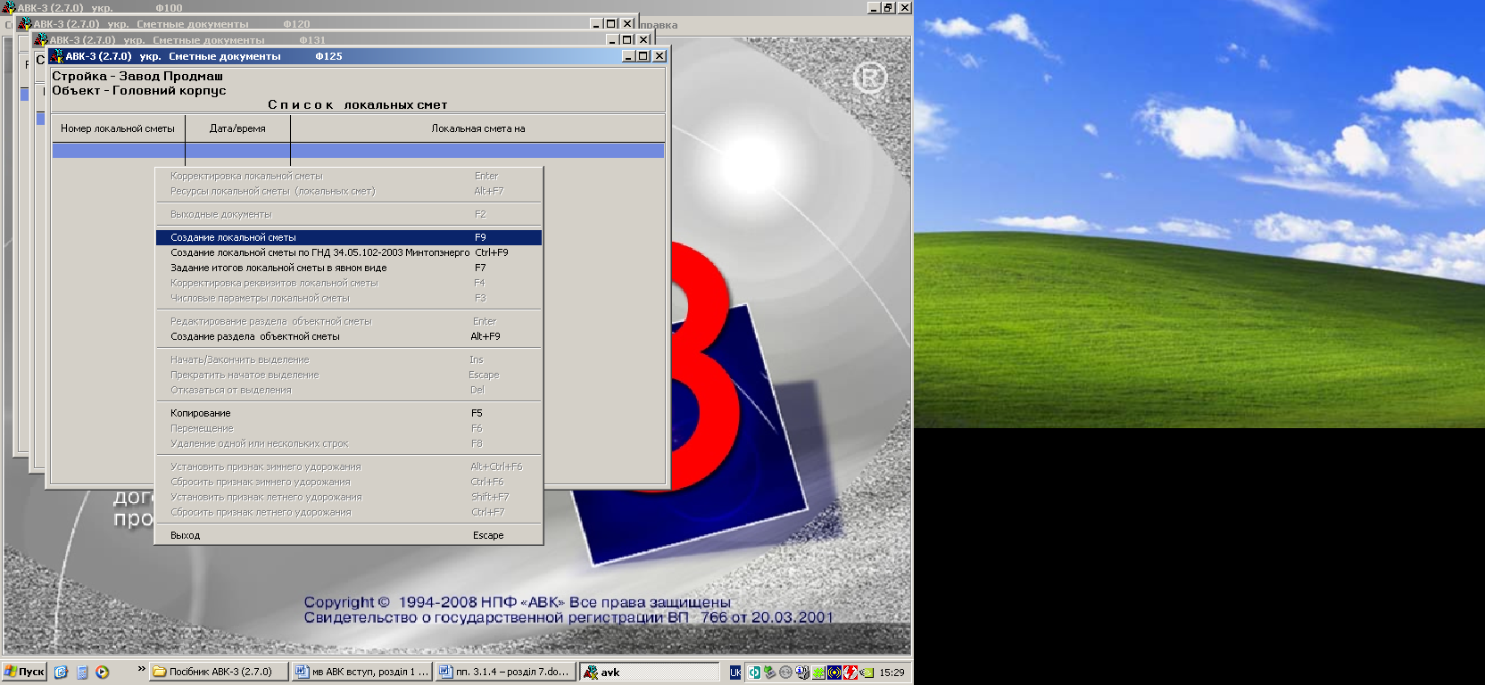The width and height of the screenshot is (1485, 685).
Task: Click 'Перемещение' F6 menu entry
Action: point(348,428)
